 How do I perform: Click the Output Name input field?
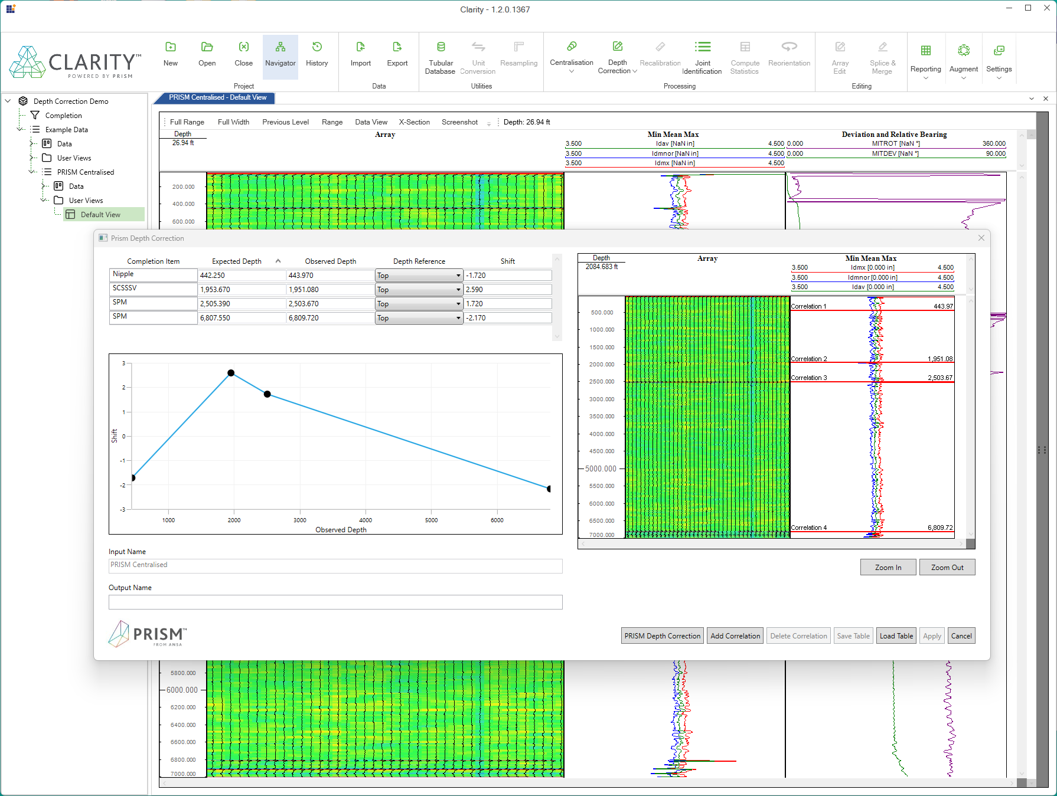click(335, 602)
